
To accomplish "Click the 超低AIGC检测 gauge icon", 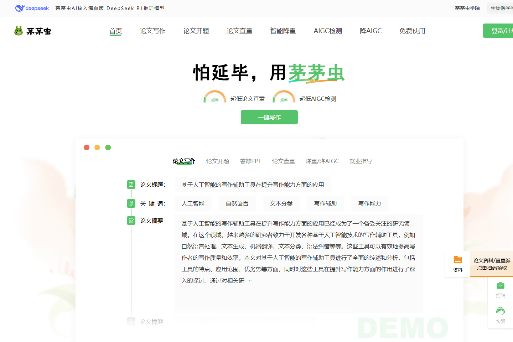I will point(284,97).
